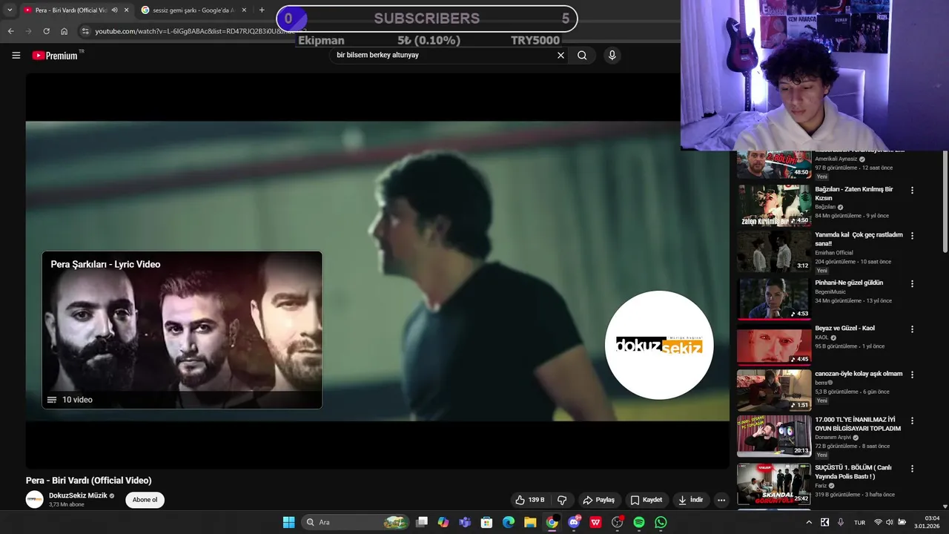Open Beyaz ve Güzel - Kaol video
Viewport: 949px width, 534px height.
coord(844,328)
